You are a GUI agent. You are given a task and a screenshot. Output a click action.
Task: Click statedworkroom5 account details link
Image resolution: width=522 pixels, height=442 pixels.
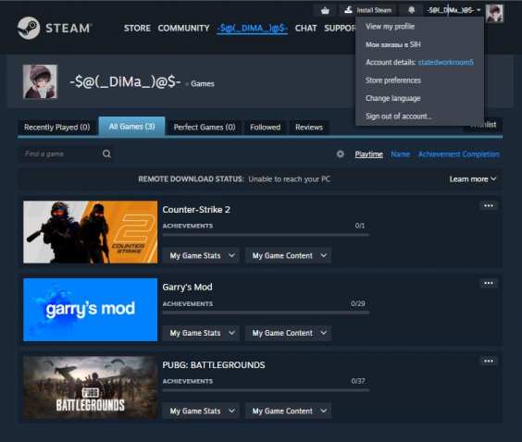[445, 62]
